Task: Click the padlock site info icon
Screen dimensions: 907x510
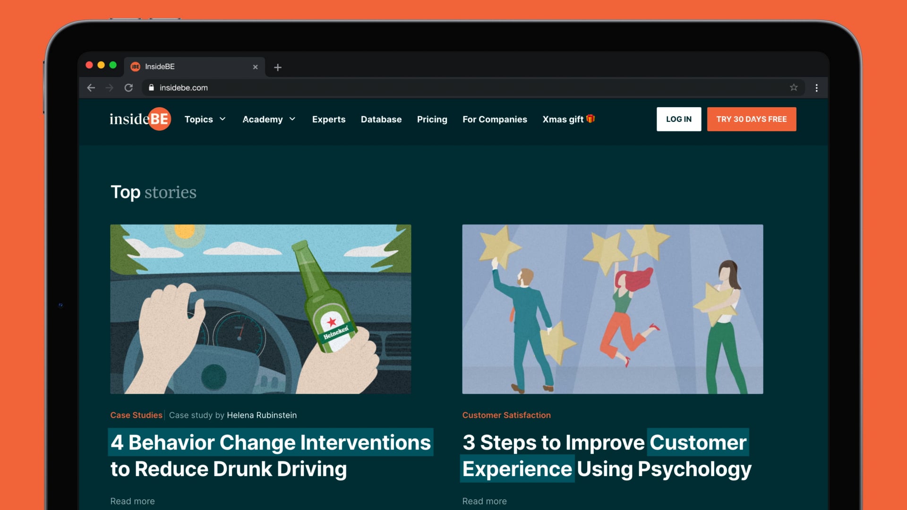Action: pyautogui.click(x=151, y=88)
